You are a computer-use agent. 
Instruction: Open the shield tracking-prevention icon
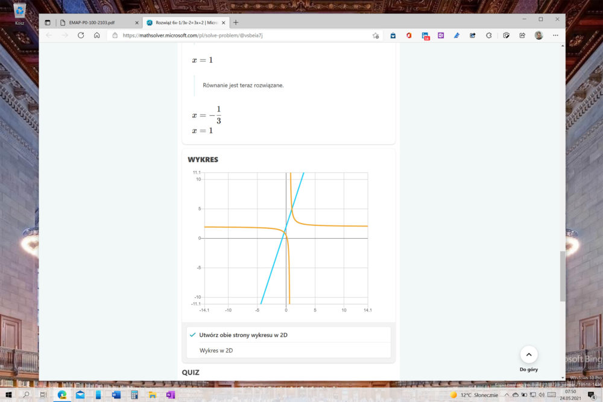[506, 36]
